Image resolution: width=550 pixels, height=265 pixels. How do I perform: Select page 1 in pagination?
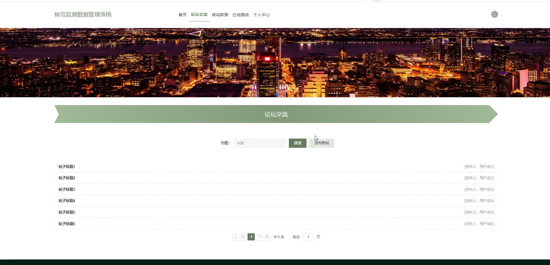point(251,237)
